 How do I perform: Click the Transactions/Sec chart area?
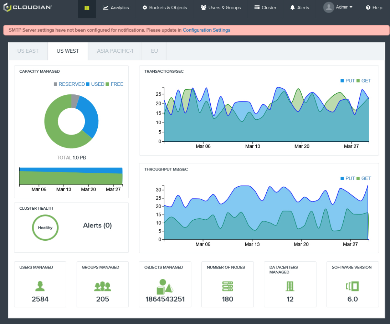(x=266, y=115)
